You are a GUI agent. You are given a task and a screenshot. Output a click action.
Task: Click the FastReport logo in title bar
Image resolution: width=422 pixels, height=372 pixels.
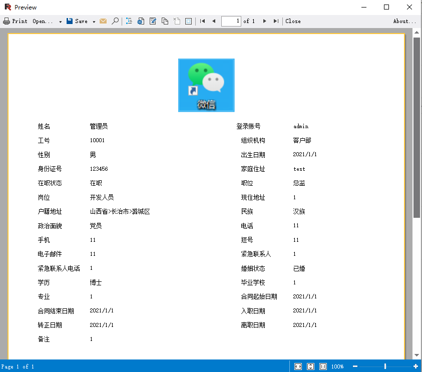coord(8,7)
